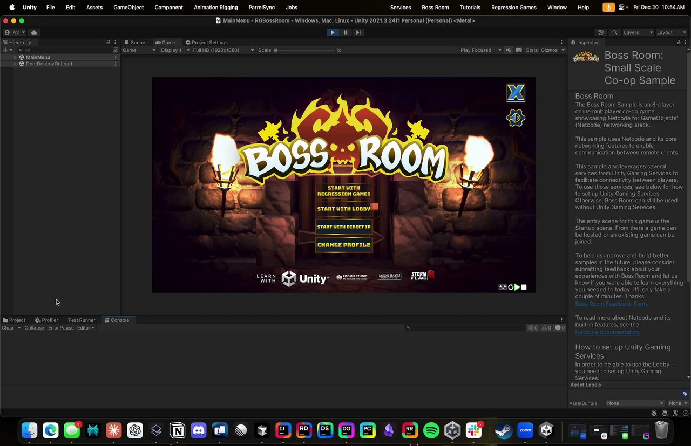Open the MainMenu scene options kebab menu

point(116,57)
